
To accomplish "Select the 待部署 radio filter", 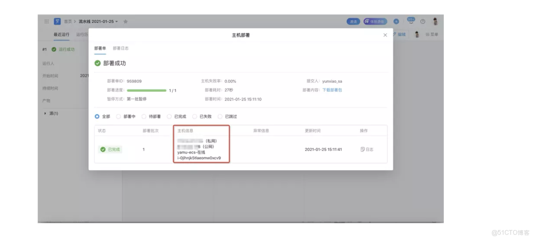I will (x=144, y=116).
